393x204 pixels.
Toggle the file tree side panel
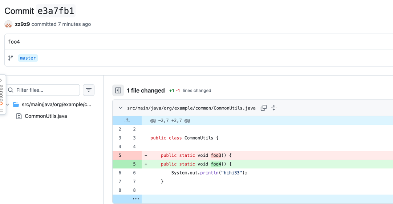pos(118,90)
